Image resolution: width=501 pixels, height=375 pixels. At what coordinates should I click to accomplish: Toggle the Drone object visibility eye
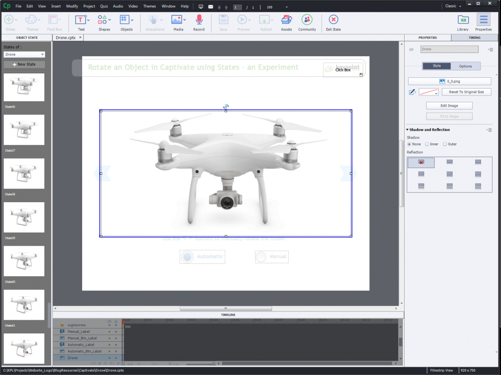pyautogui.click(x=411, y=49)
